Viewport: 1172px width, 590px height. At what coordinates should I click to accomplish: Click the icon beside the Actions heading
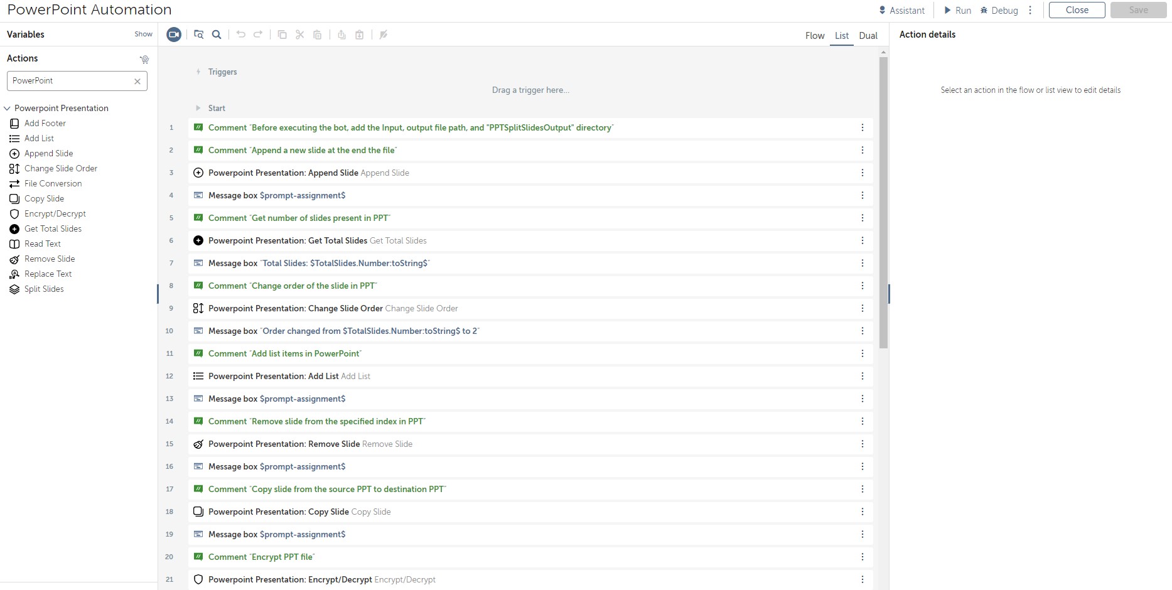144,59
